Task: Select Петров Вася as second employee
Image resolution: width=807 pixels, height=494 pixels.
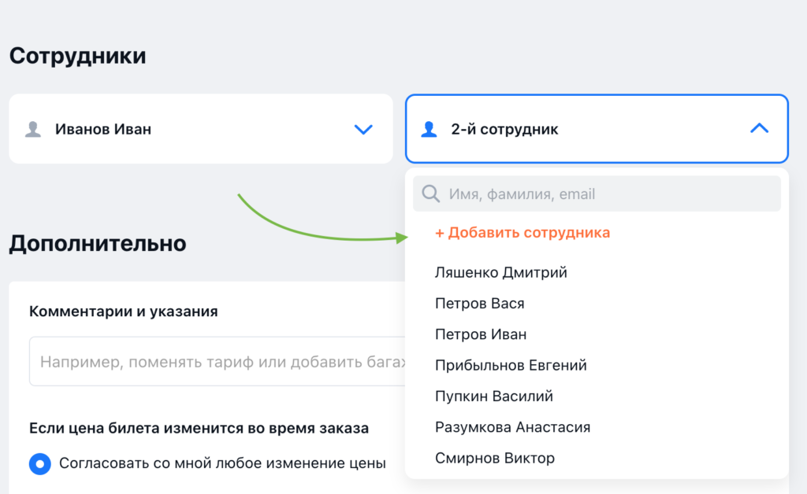Action: (x=479, y=303)
